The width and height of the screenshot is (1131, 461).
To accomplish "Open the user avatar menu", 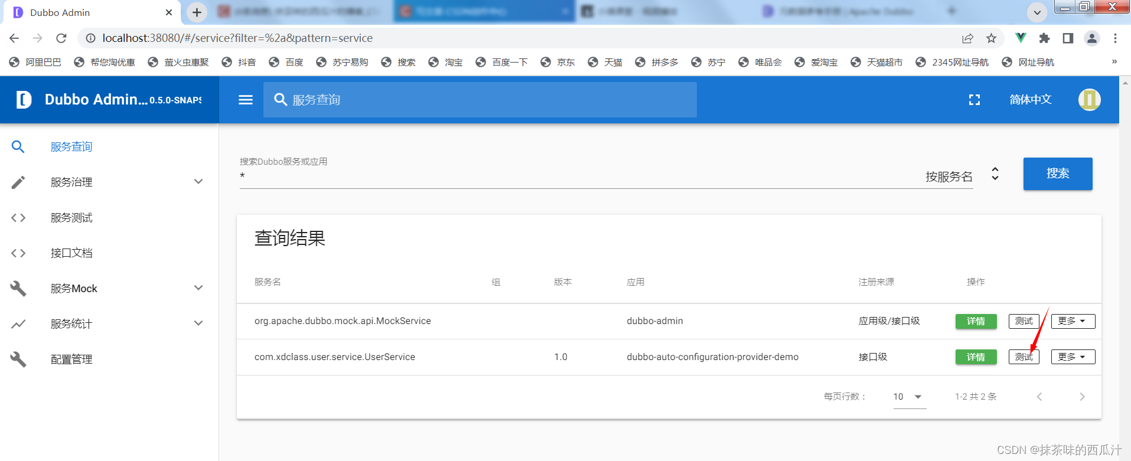I will [x=1089, y=100].
